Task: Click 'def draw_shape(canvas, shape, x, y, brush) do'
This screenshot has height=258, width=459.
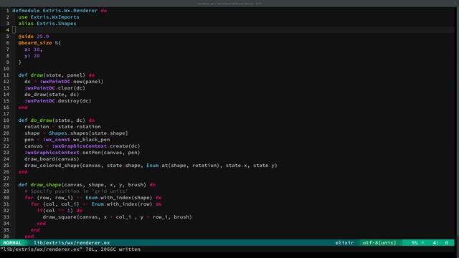Action: click(x=87, y=185)
